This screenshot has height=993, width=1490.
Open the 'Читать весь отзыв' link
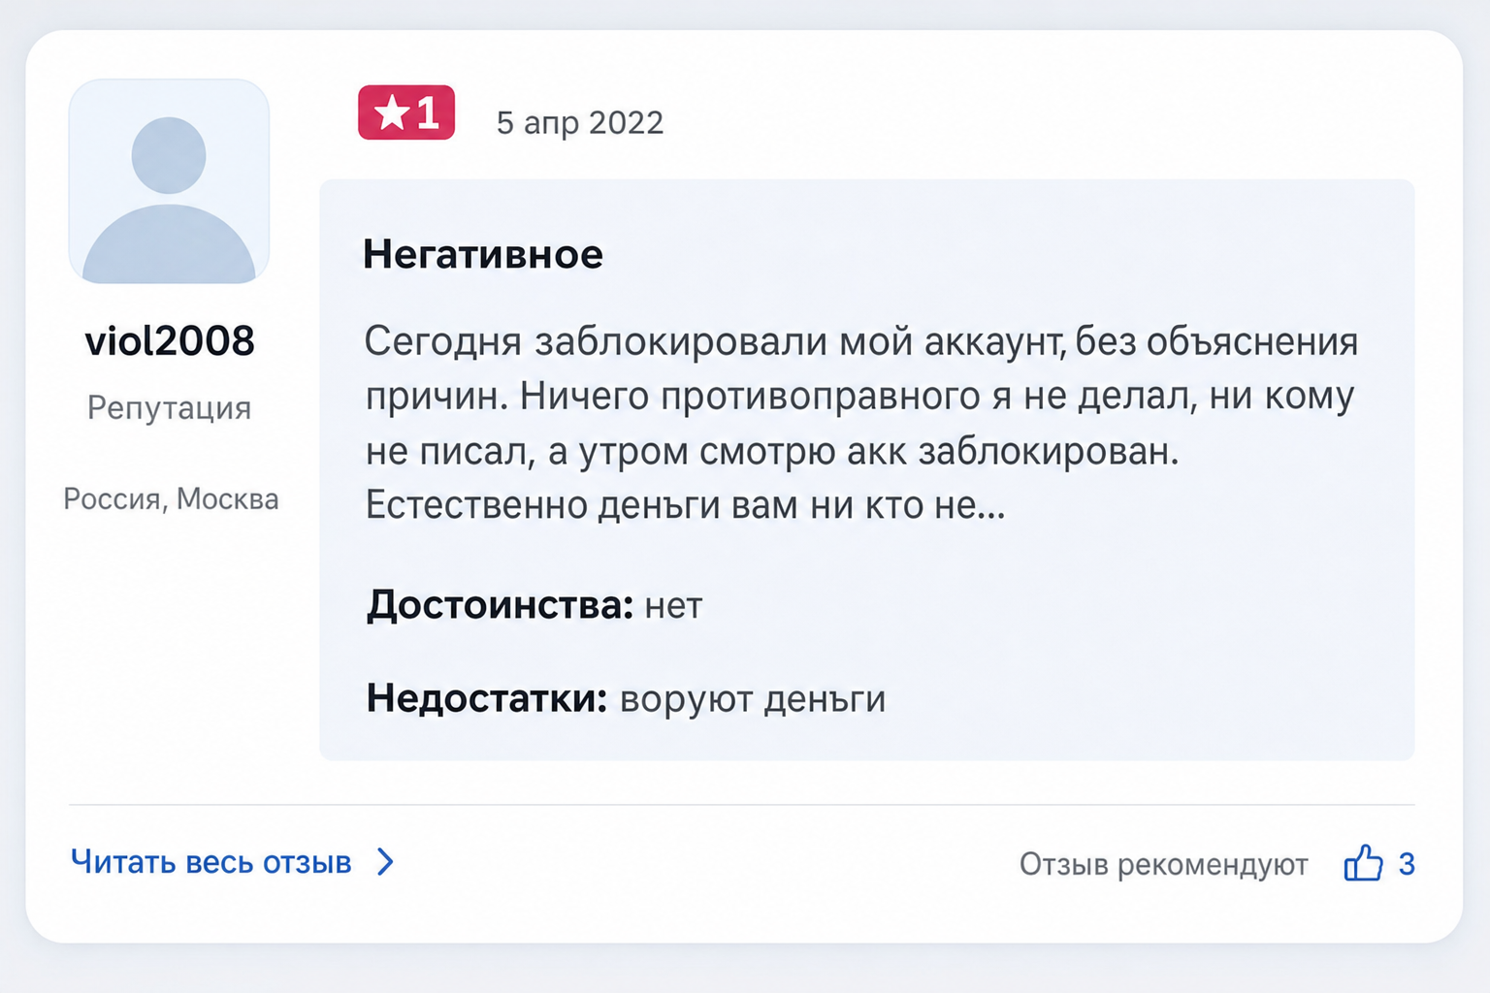point(211,862)
